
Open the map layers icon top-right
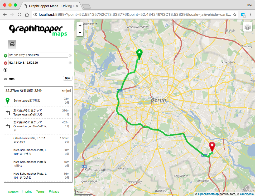(x=247, y=27)
